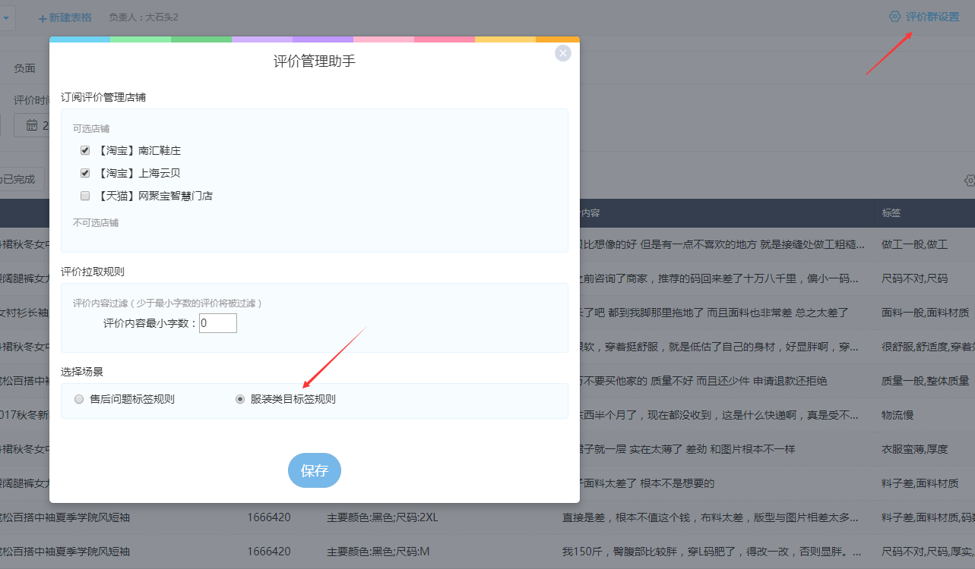Uncheck the 【淘宝】上海云贝 store checkbox
Screen dimensions: 975x569
[85, 173]
